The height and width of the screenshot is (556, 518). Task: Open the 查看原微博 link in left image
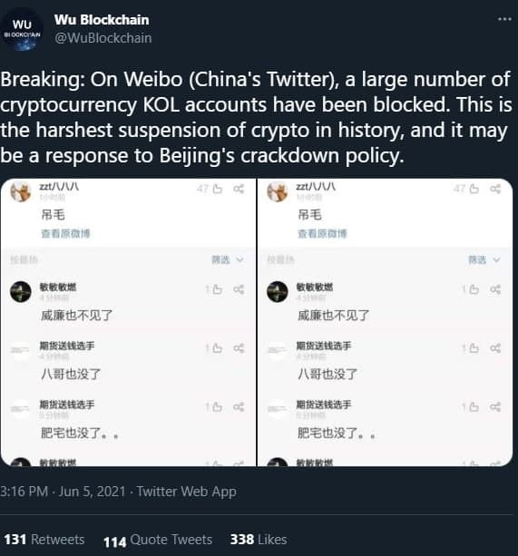[65, 233]
